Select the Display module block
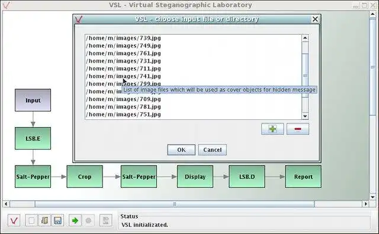The width and height of the screenshot is (379, 234). pos(195,177)
